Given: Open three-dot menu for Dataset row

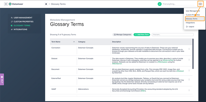Looking at the screenshot, I should pos(189,60).
